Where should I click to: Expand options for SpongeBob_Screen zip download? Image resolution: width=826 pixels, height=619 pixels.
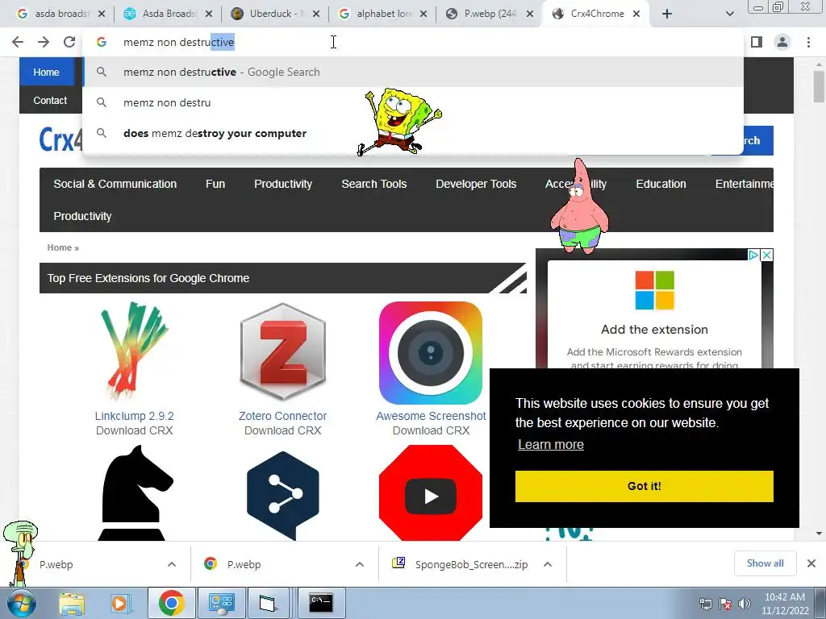548,564
